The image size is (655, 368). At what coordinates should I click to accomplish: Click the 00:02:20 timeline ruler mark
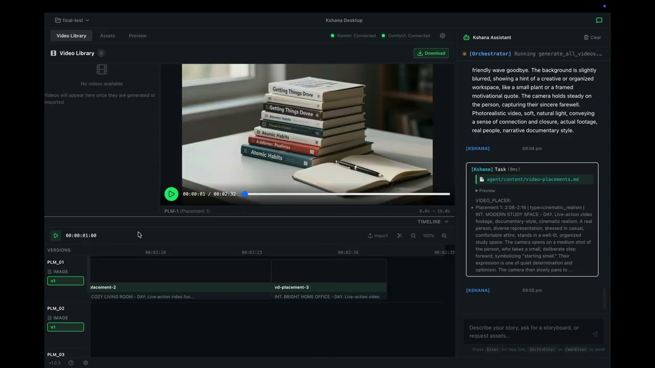(156, 252)
